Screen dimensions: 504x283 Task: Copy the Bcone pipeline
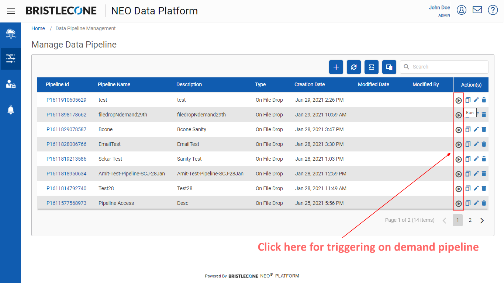[468, 129]
